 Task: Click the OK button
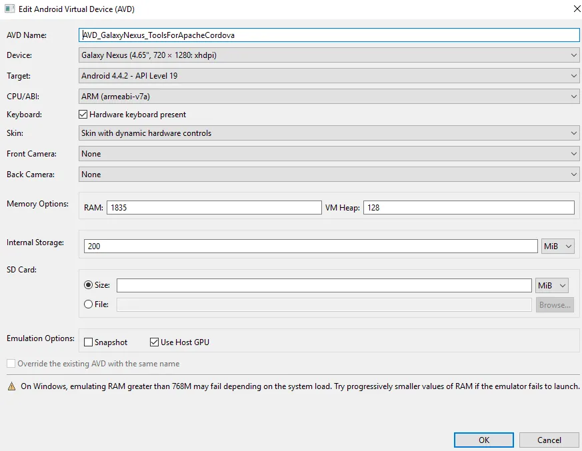click(483, 440)
